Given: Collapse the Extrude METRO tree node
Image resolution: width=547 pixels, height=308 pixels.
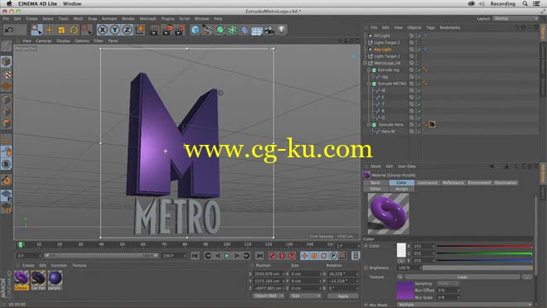Looking at the screenshot, I should 369,84.
